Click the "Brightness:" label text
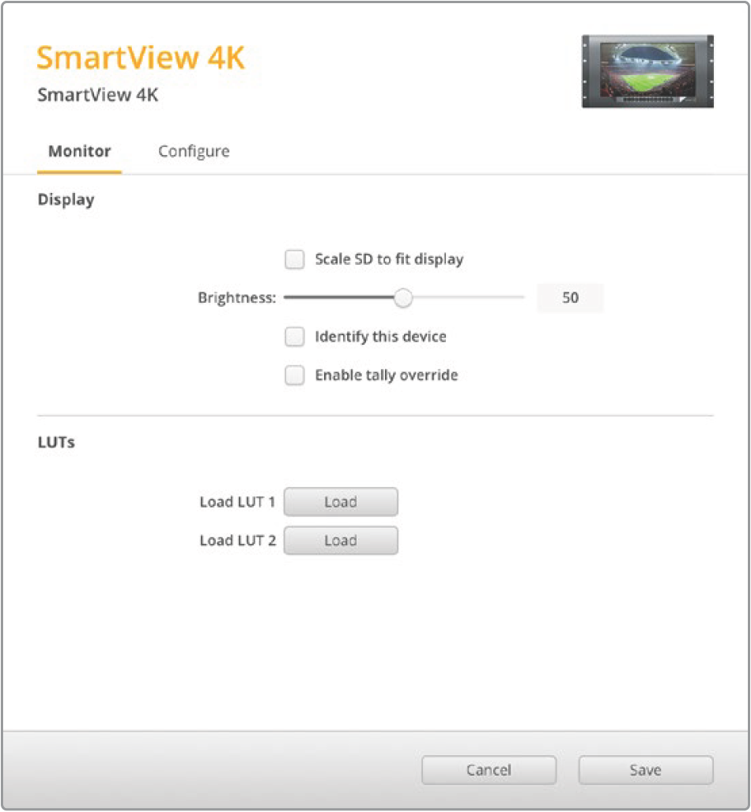 (236, 298)
